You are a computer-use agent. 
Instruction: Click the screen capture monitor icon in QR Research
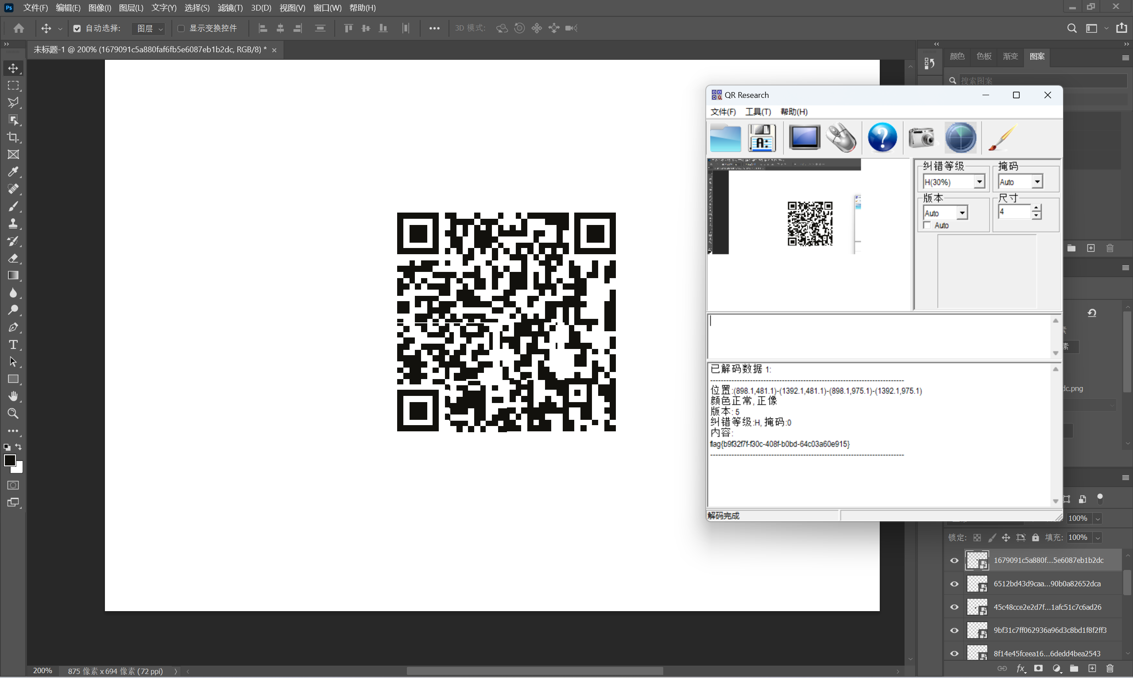pyautogui.click(x=804, y=138)
